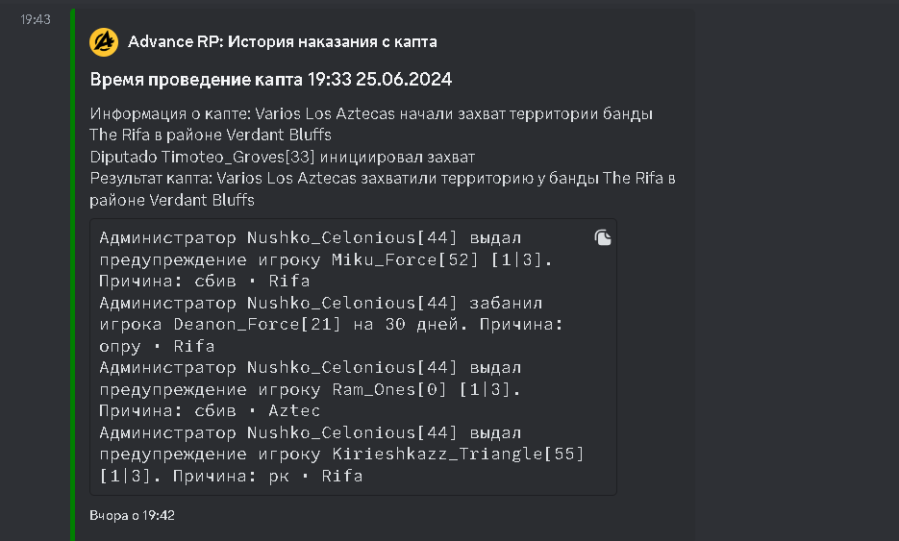Click the опру · Rifa reason line
The image size is (899, 541).
tap(157, 346)
